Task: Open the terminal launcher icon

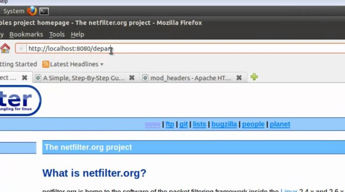Action: pos(44,11)
